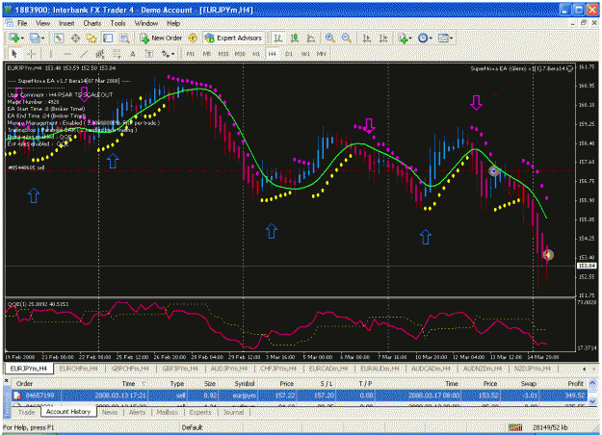Image resolution: width=602 pixels, height=435 pixels.
Task: Select the Fibonacci Retracement tool
Action: click(x=117, y=54)
